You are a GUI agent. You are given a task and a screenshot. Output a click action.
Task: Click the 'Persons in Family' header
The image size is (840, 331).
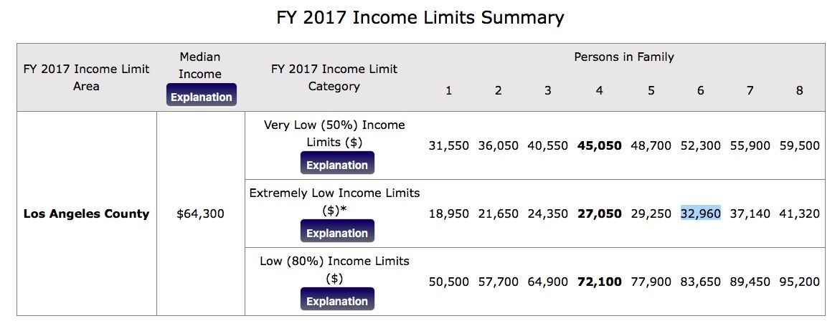[x=623, y=57]
